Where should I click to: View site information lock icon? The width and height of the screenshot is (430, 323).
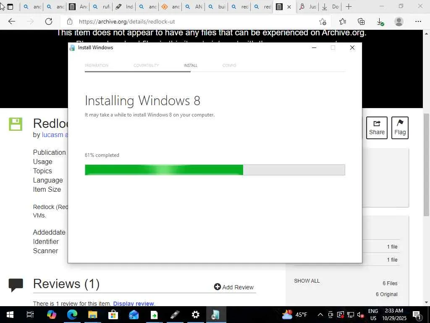tap(70, 21)
